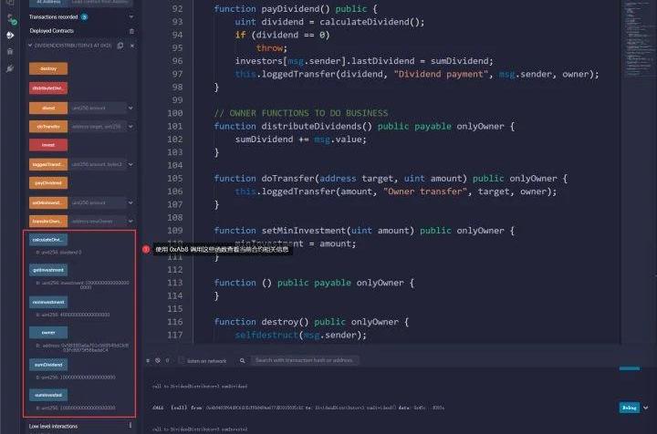
Task: Call the owner getter function
Action: [47, 333]
